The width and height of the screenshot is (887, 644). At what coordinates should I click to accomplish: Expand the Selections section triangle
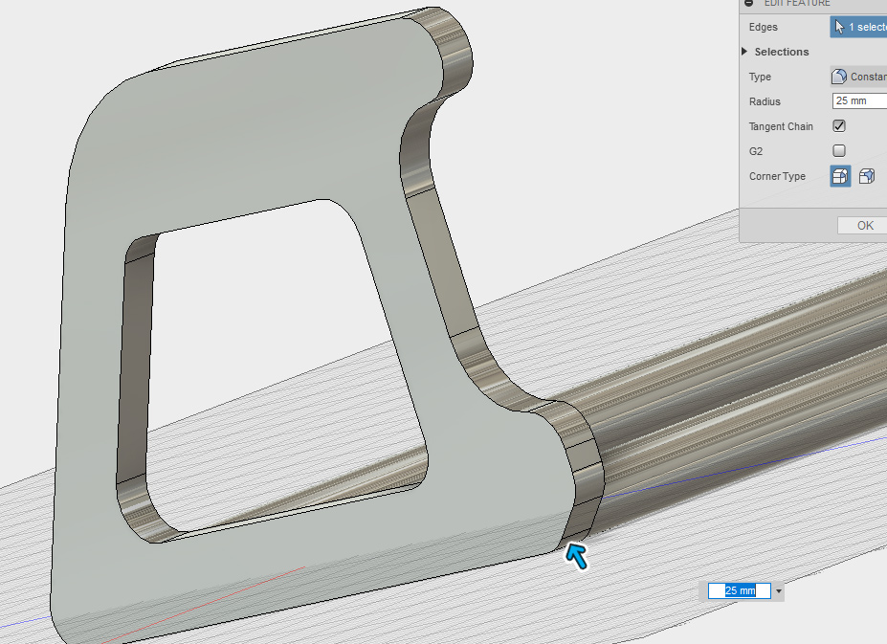click(x=744, y=52)
